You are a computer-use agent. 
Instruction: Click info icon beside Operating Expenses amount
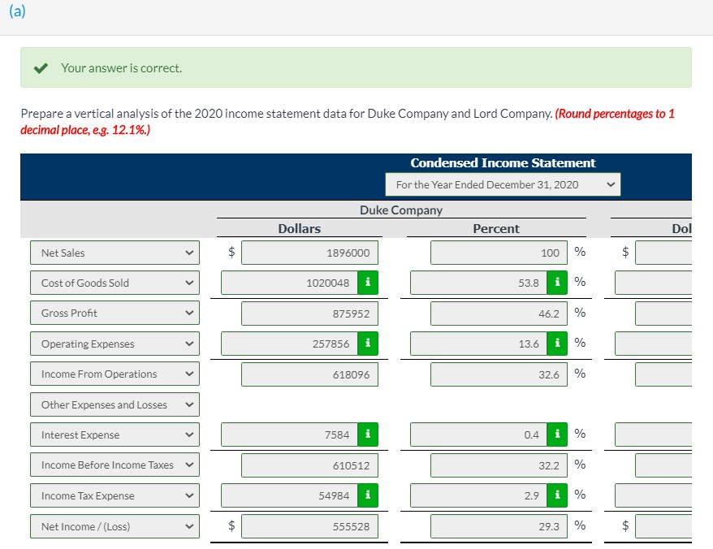coord(367,344)
